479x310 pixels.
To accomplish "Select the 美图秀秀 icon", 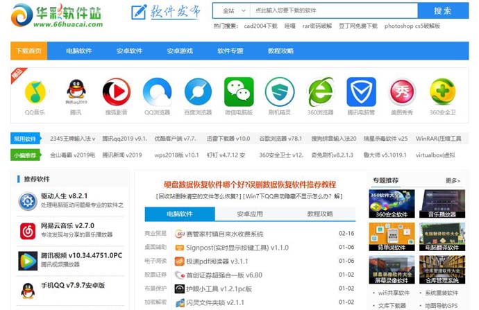I will click(402, 92).
